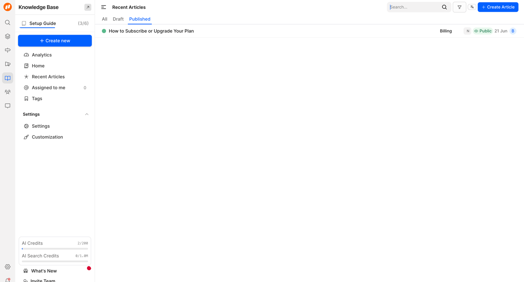Open the signpost roadmap icon in left rail

8,50
